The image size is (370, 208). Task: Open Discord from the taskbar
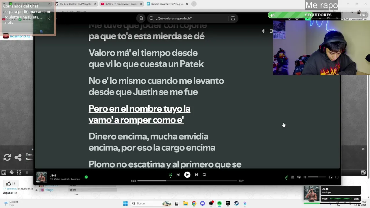[x=202, y=203]
